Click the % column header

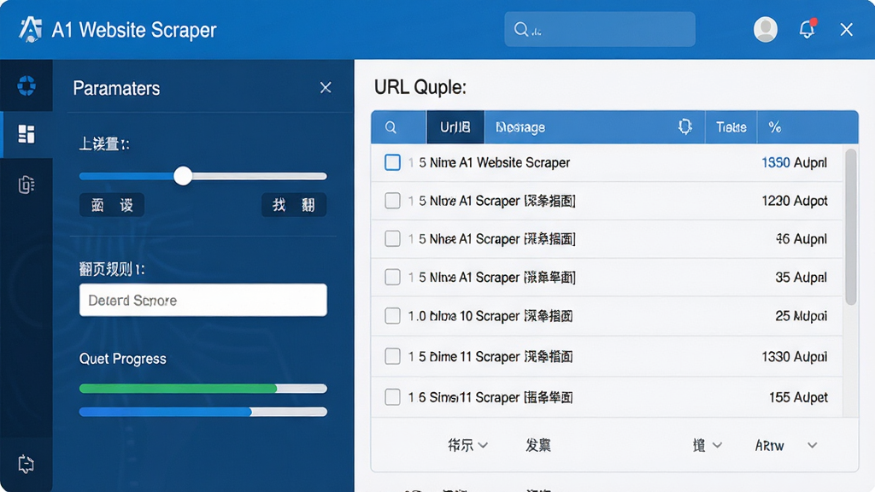coord(774,127)
